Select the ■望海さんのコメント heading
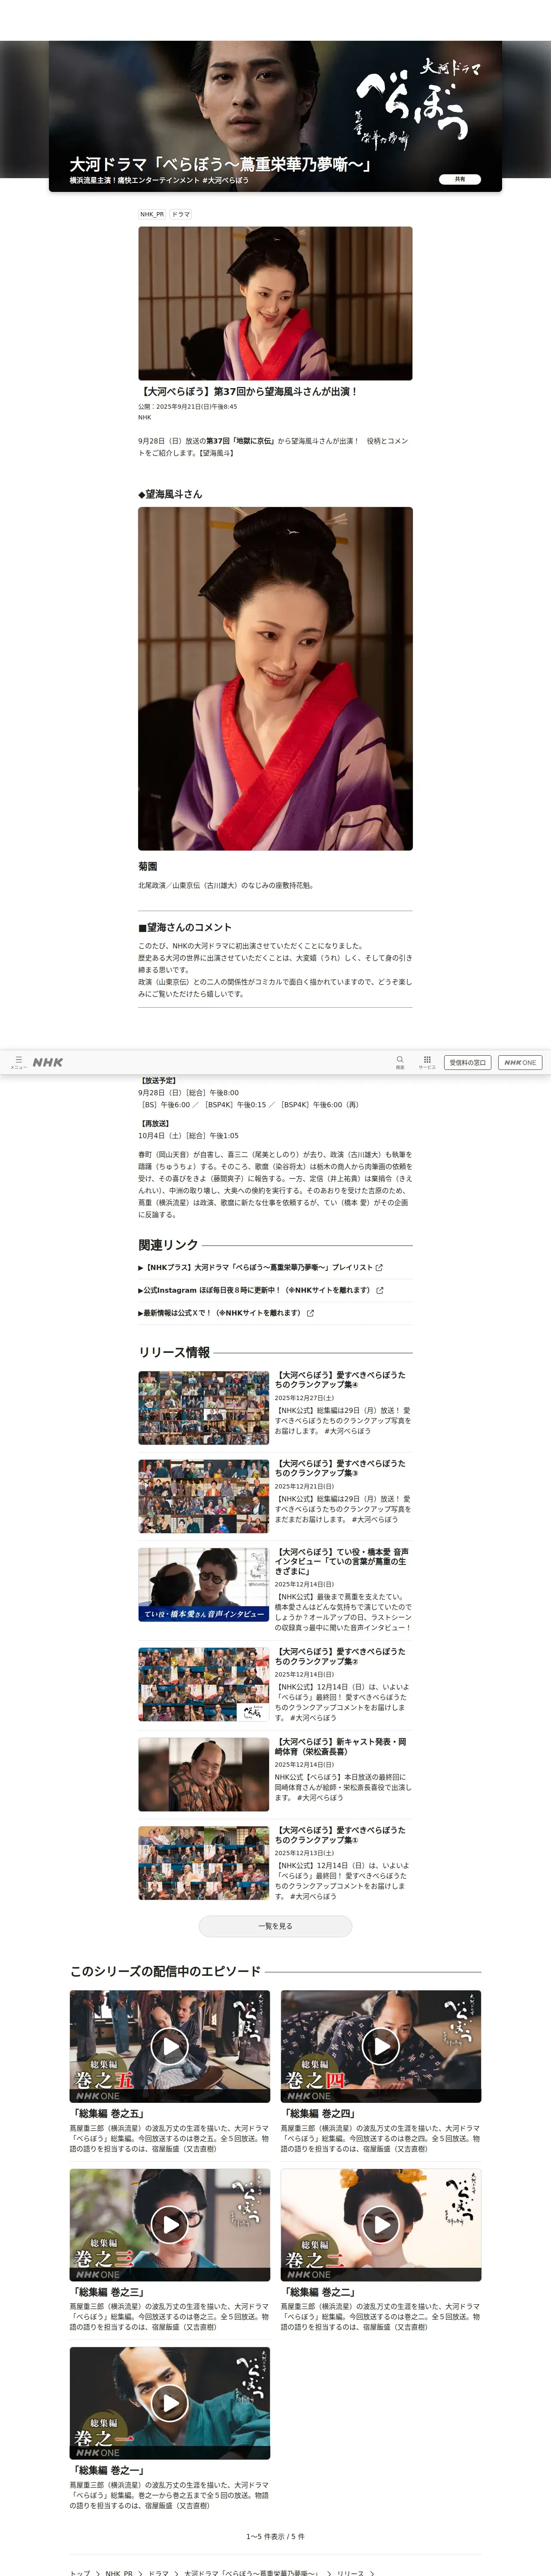Screen dimensions: 551x2576 point(184,927)
